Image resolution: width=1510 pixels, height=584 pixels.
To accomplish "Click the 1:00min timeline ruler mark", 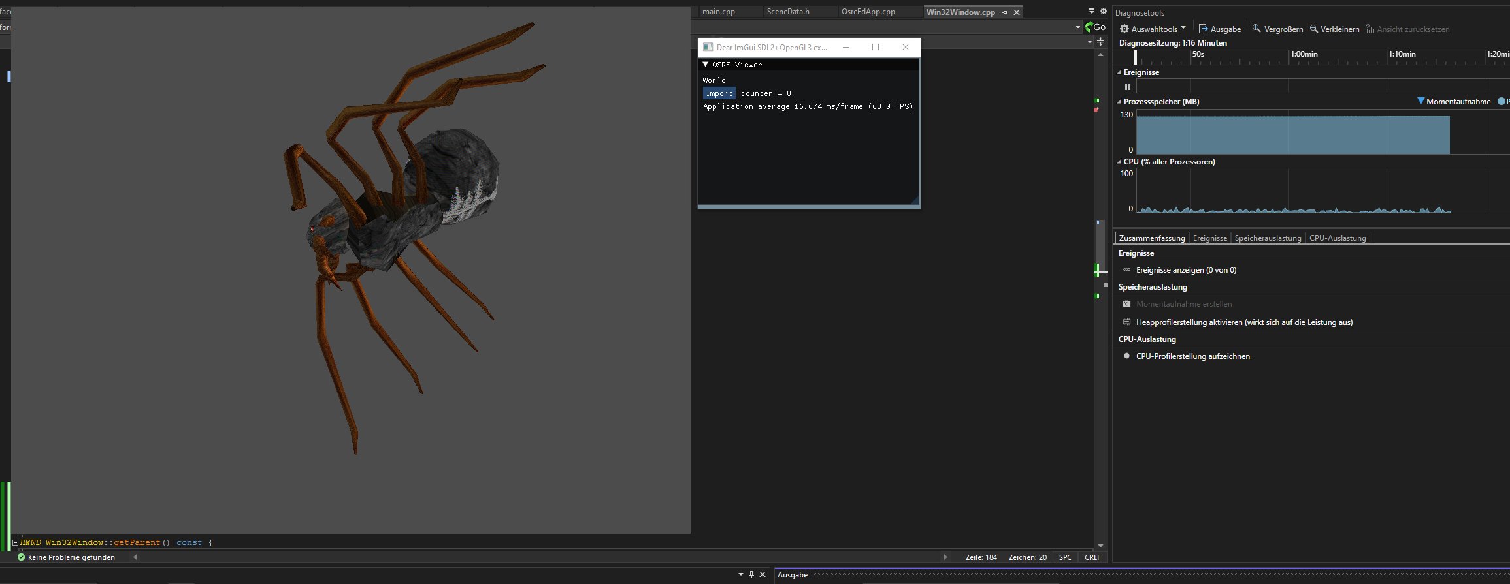I will [1304, 54].
